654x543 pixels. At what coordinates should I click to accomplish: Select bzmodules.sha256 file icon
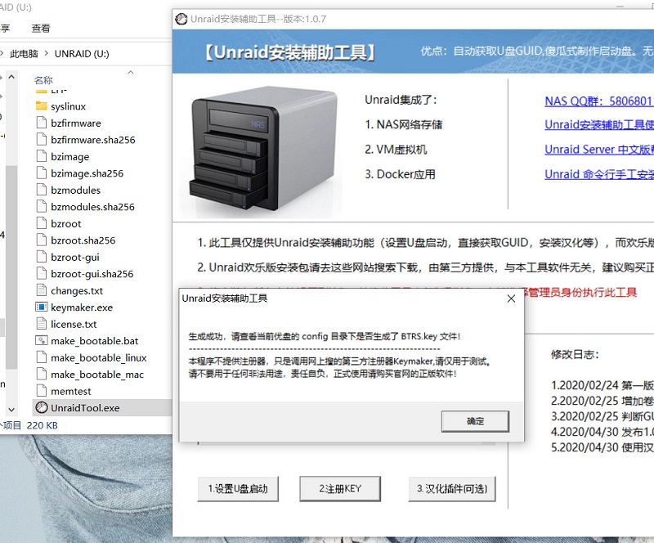click(42, 206)
